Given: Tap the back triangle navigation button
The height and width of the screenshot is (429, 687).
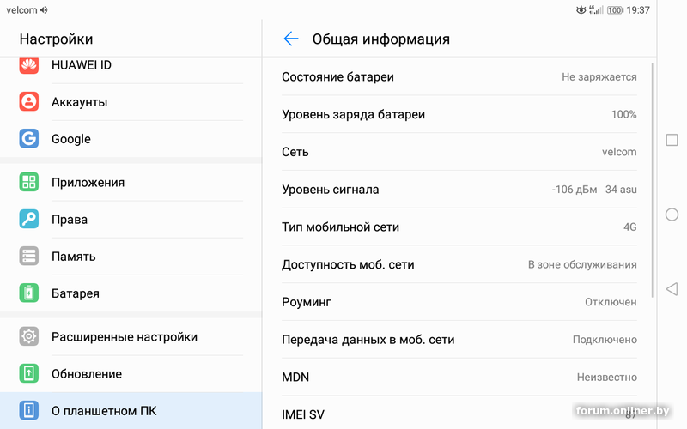Looking at the screenshot, I should (672, 289).
